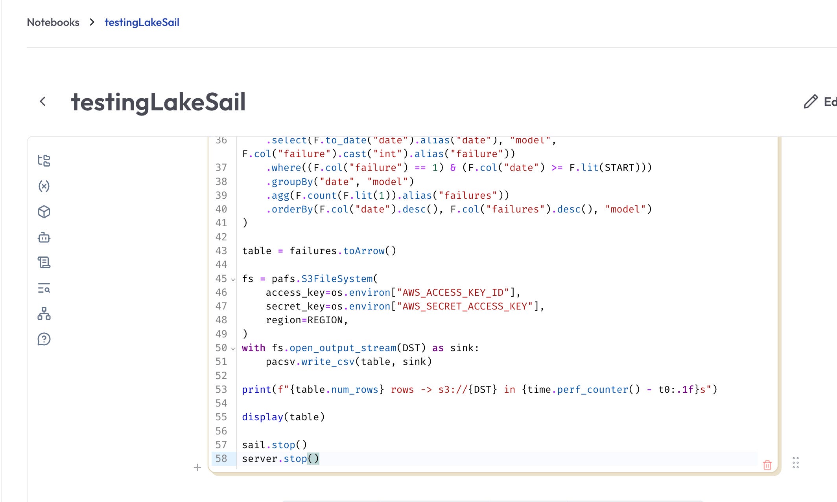Delete the cell with trash icon

pyautogui.click(x=767, y=465)
